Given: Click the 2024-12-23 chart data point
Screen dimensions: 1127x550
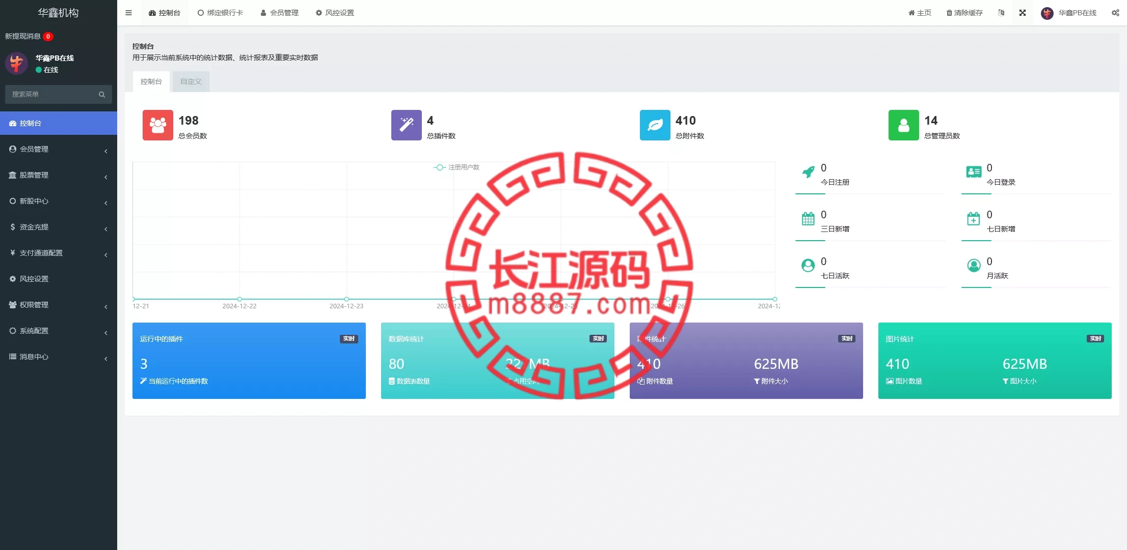Looking at the screenshot, I should (346, 299).
